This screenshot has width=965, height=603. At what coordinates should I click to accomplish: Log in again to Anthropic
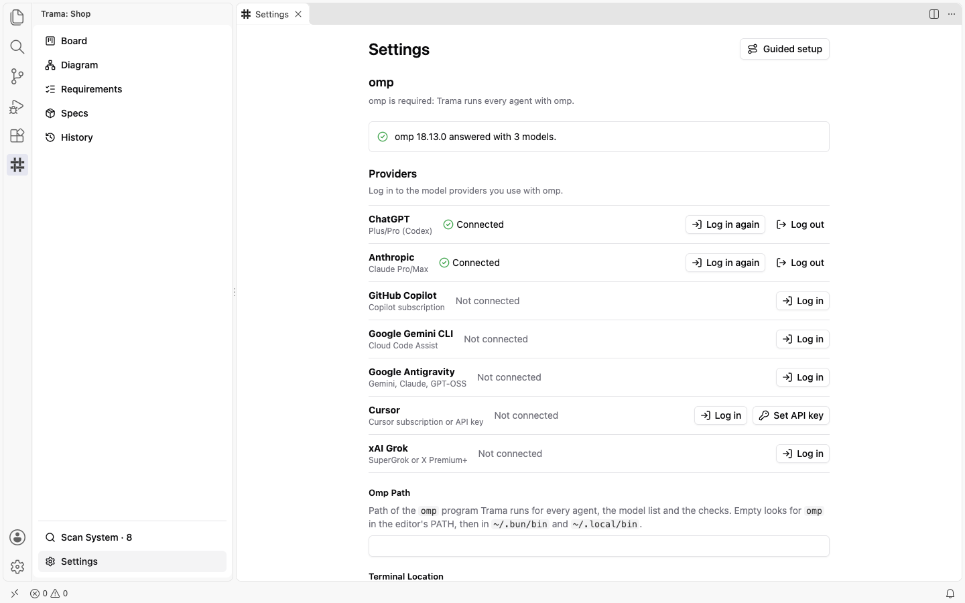coord(726,263)
